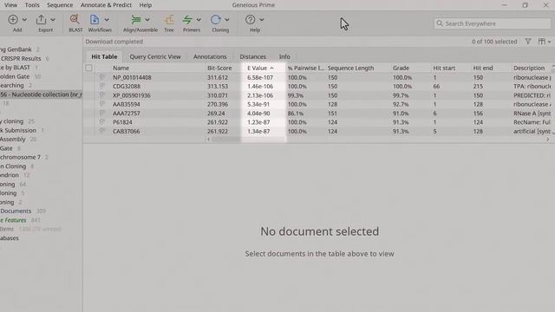Click the Export toolbar icon
This screenshot has width=555, height=312.
pyautogui.click(x=41, y=20)
